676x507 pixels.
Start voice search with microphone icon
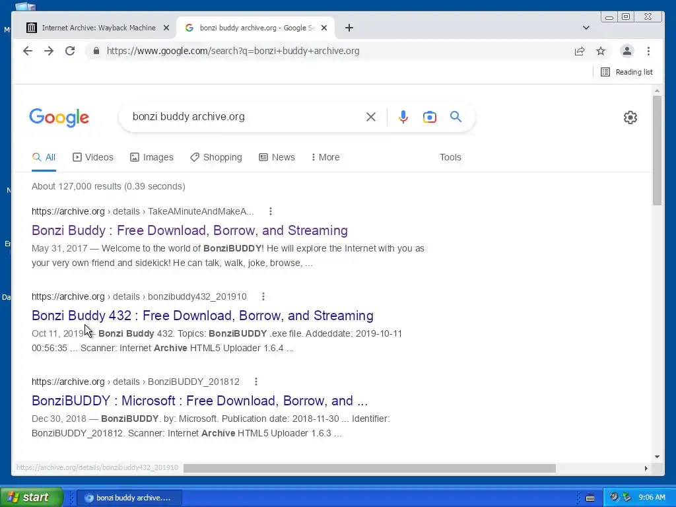(x=403, y=117)
